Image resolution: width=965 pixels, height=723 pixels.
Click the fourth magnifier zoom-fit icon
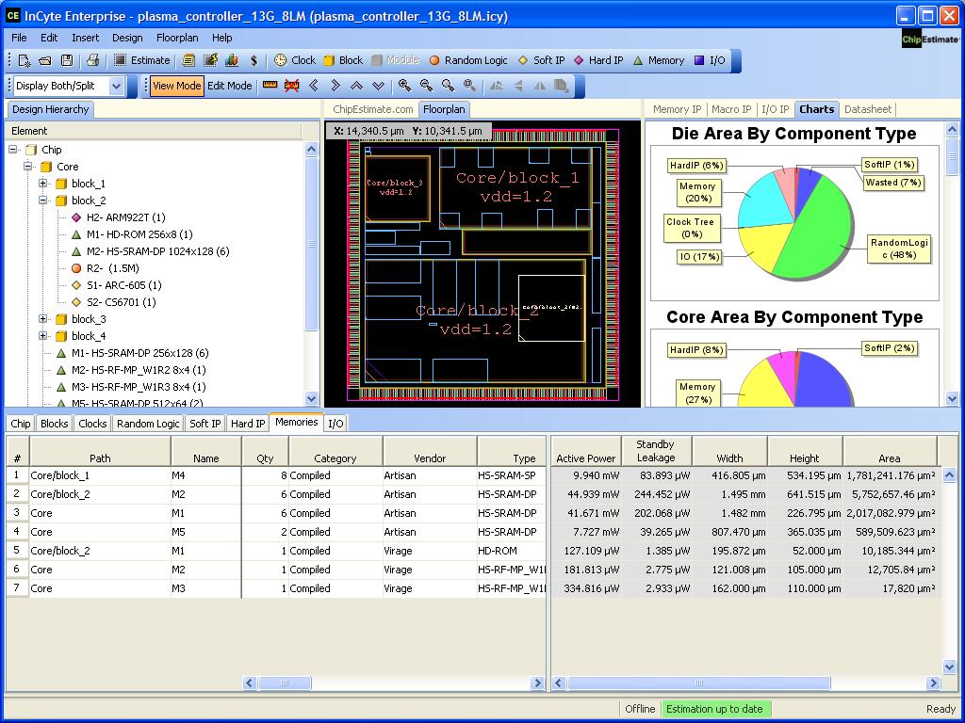(x=469, y=86)
